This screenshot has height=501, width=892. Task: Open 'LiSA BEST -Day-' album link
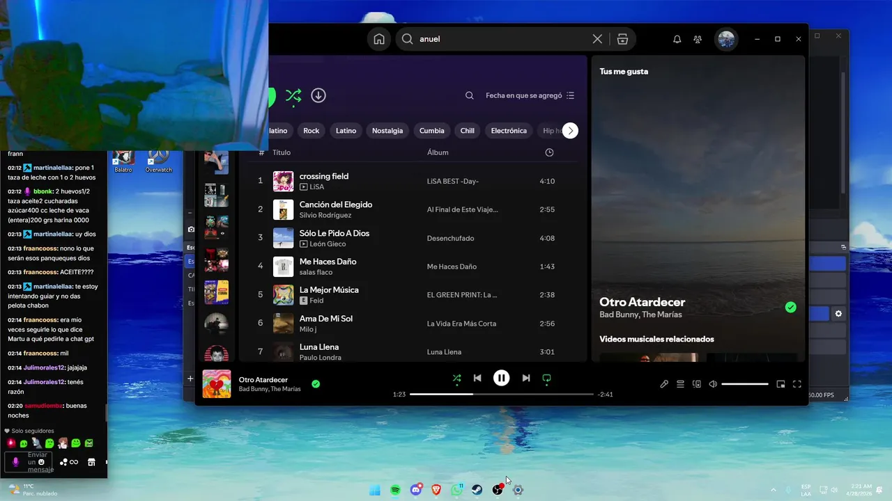452,181
